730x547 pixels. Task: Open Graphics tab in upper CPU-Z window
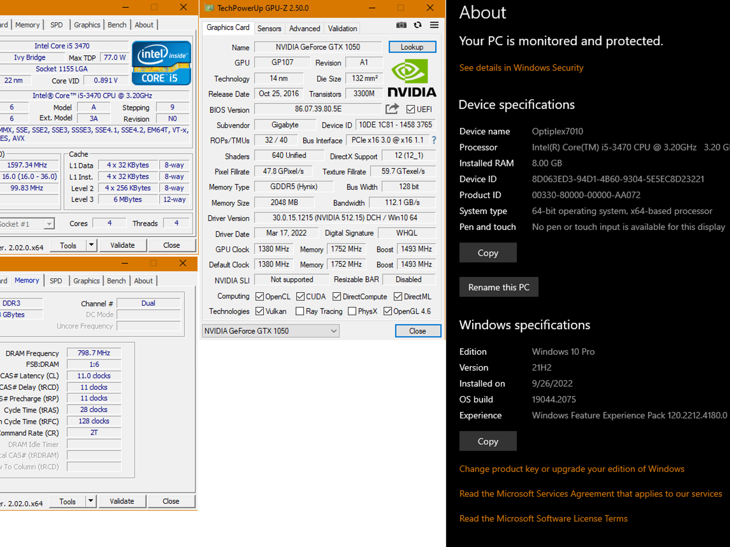point(87,25)
